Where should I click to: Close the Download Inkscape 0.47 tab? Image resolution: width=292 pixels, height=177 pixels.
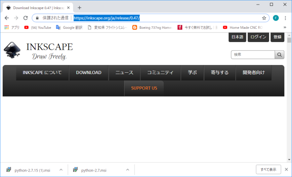[68, 8]
